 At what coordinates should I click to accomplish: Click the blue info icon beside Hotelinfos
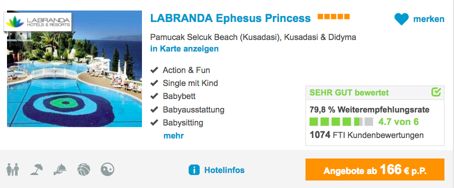click(x=194, y=170)
